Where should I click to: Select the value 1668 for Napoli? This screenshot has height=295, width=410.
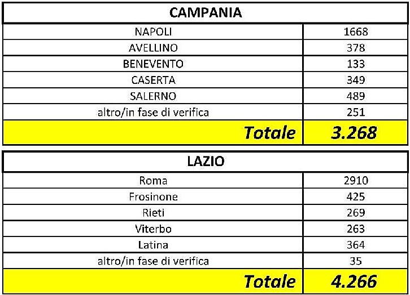pos(356,32)
